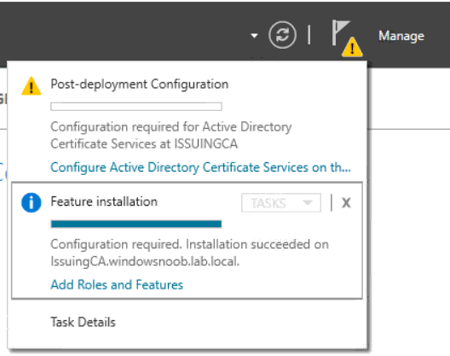Click the Post-deployment Configuration title
The width and height of the screenshot is (450, 356).
coord(140,85)
